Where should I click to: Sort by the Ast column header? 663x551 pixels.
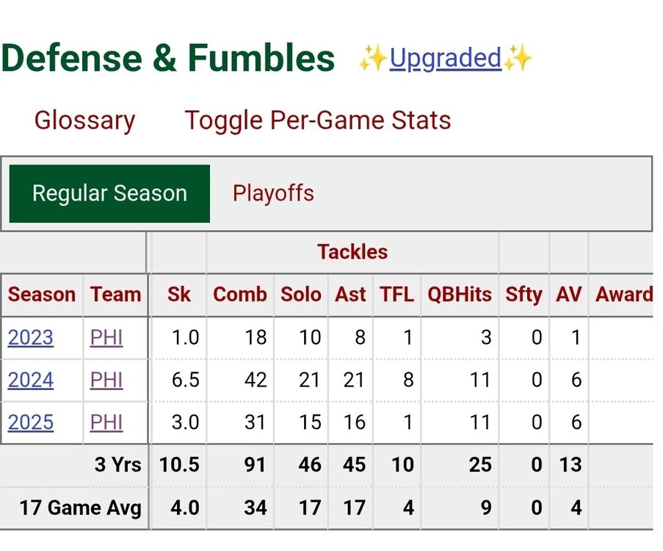tap(350, 295)
